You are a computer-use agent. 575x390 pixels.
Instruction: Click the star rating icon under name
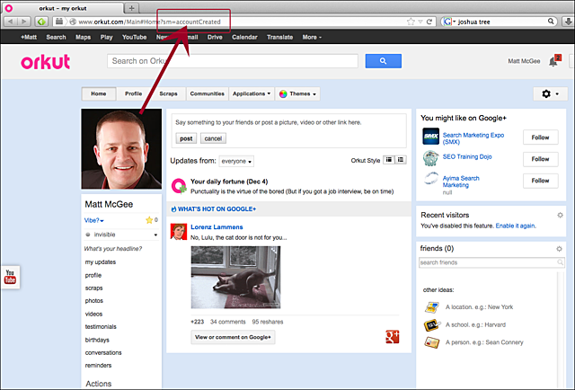[149, 220]
